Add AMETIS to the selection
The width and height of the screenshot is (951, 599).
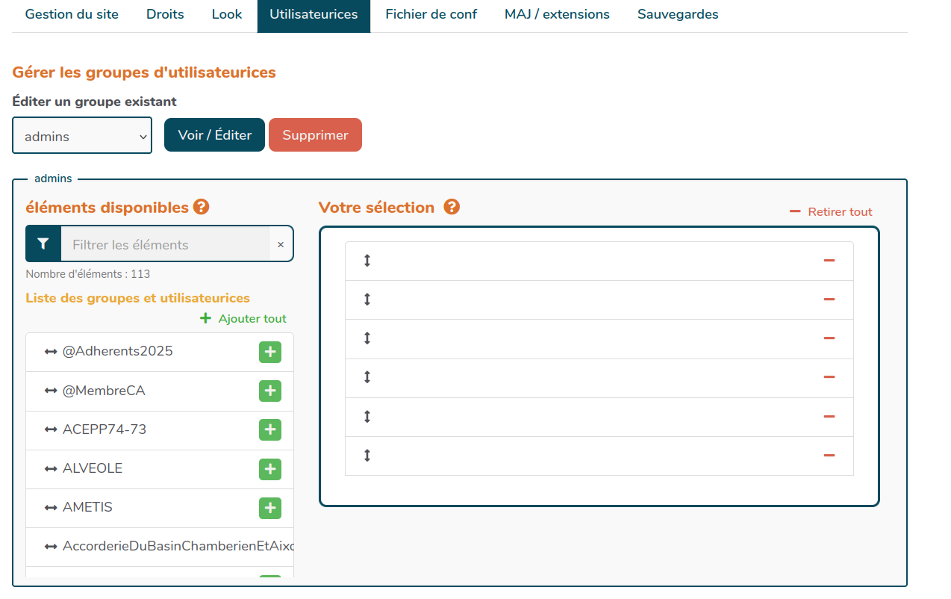(270, 508)
